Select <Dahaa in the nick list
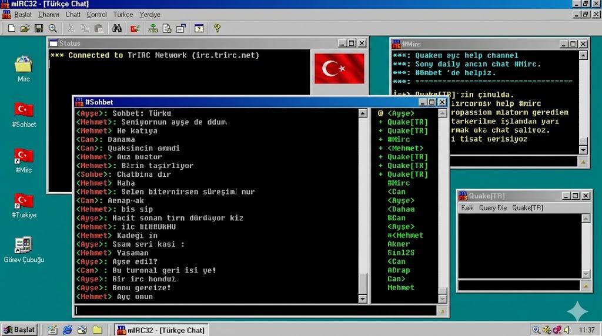 tap(401, 210)
